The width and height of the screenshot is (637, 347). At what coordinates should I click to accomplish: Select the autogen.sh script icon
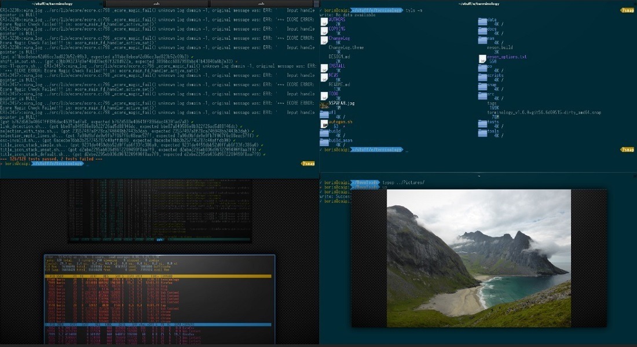tap(324, 124)
